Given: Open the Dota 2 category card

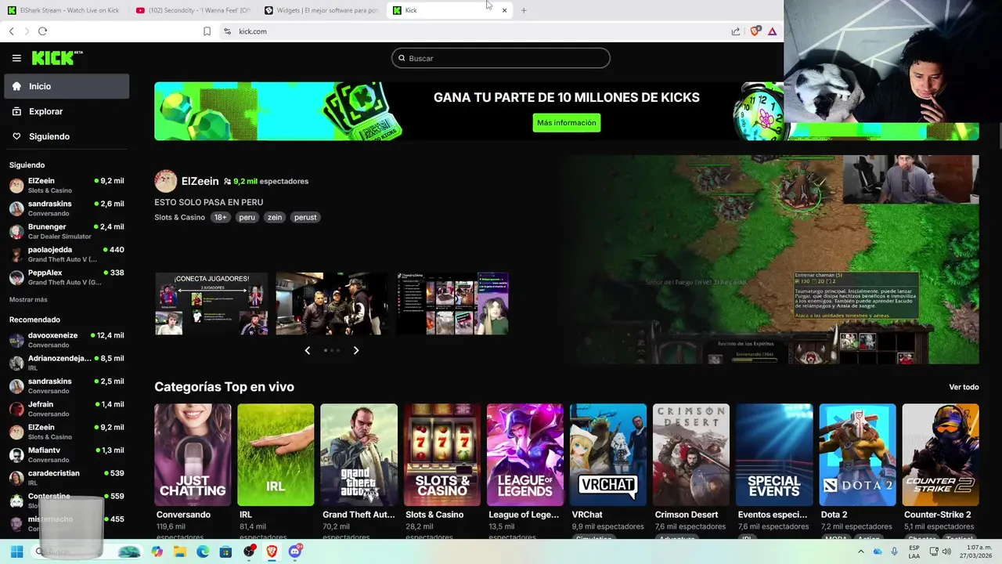Looking at the screenshot, I should 857,454.
